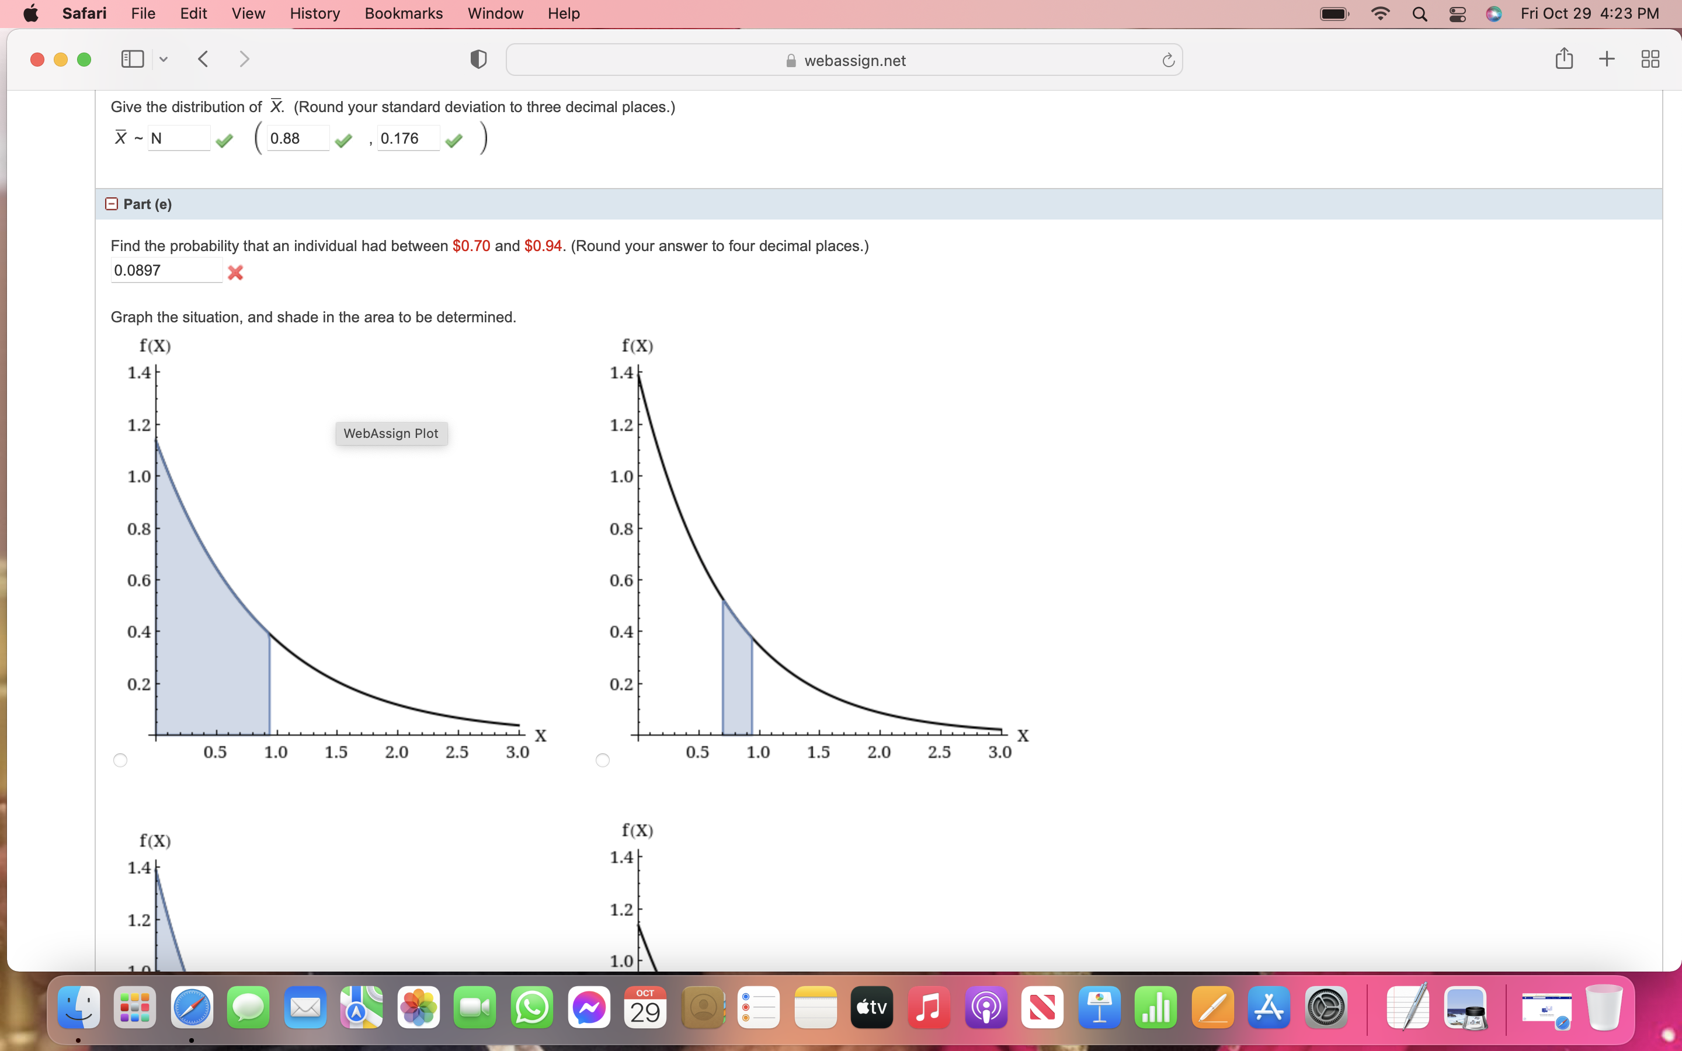Viewport: 1682px width, 1051px height.
Task: Show the tab overview grid
Action: (x=1650, y=59)
